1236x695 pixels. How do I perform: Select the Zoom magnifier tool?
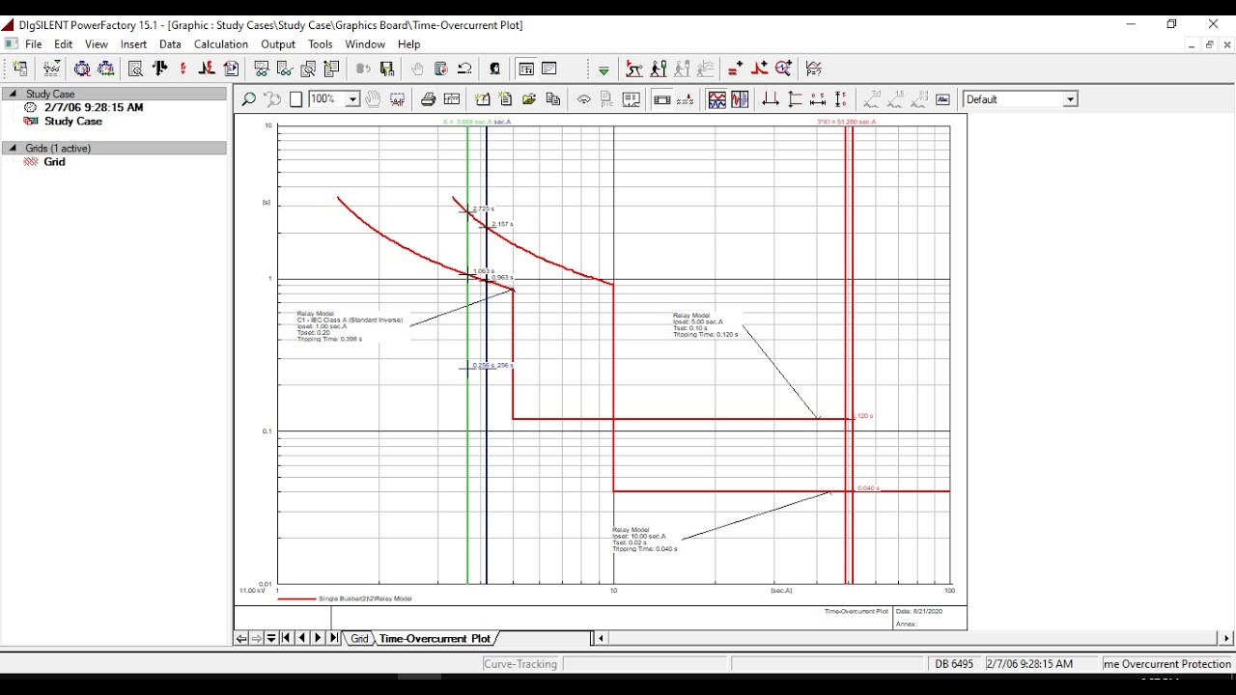248,99
